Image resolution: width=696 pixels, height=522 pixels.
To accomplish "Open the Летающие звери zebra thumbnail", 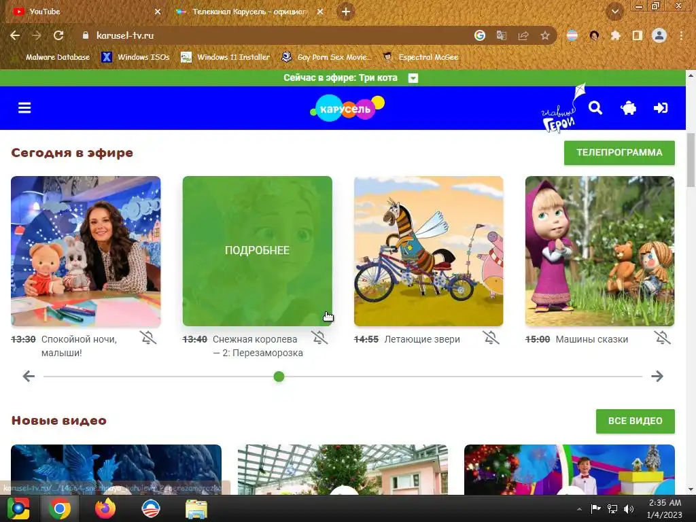I will 428,251.
